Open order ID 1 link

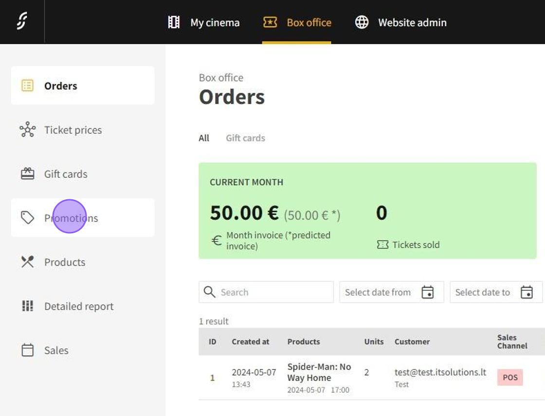click(212, 378)
